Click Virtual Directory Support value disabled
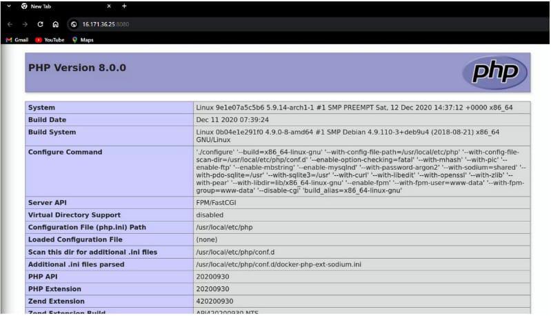The image size is (551, 316). tap(210, 215)
